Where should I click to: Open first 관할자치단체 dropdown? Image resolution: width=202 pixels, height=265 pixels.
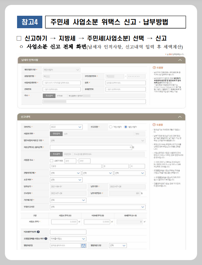click(65, 173)
